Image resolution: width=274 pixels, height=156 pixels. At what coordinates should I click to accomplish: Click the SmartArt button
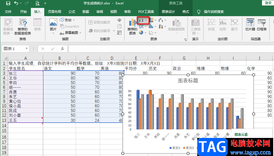point(69,27)
